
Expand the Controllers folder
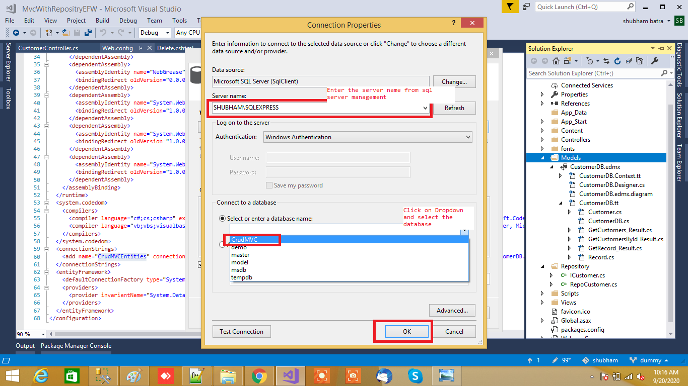(542, 140)
